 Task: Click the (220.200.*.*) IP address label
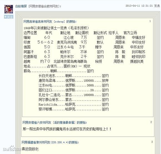pyautogui.click(x=59, y=142)
